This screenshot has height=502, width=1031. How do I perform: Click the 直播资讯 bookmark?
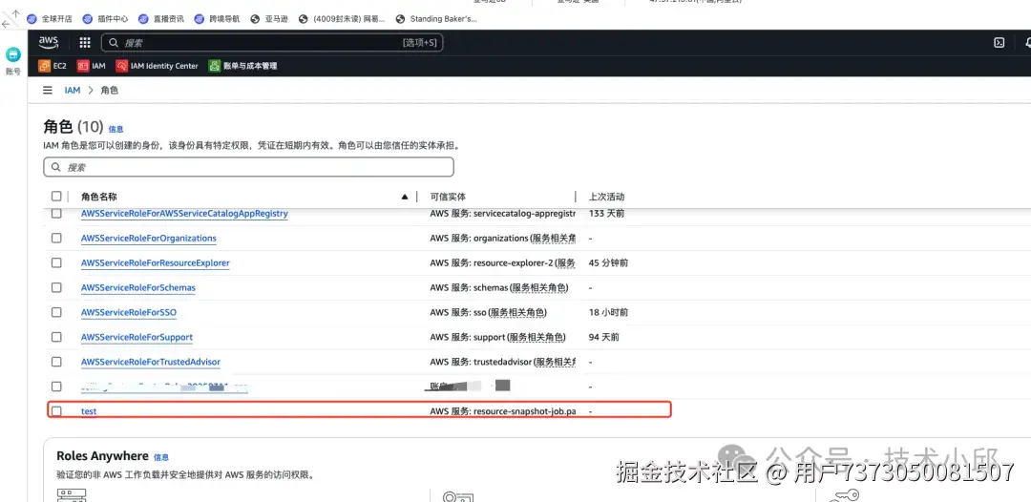pyautogui.click(x=161, y=19)
